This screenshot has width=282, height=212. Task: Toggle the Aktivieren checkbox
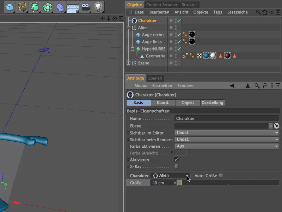[176, 160]
